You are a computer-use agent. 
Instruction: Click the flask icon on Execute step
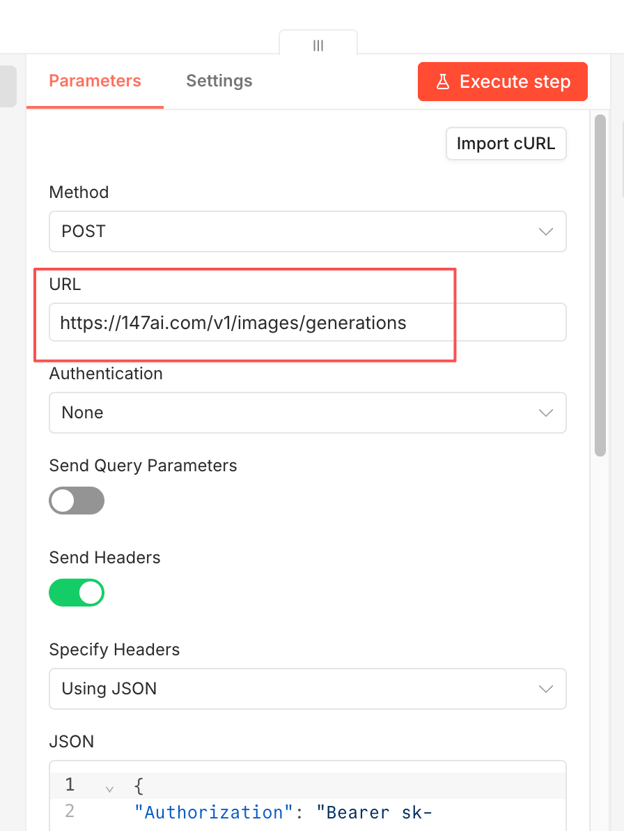443,82
